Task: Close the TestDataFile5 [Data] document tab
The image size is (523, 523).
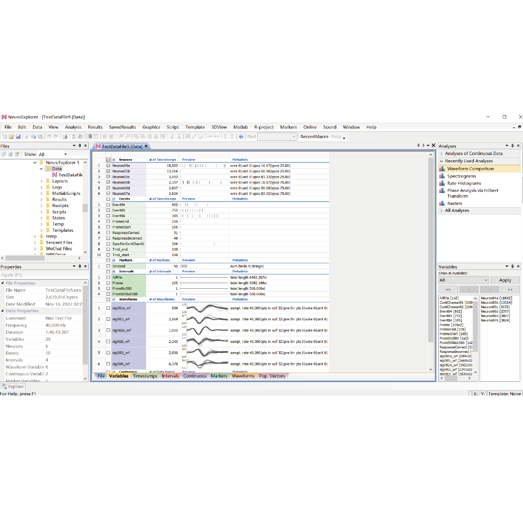Action: (146, 146)
